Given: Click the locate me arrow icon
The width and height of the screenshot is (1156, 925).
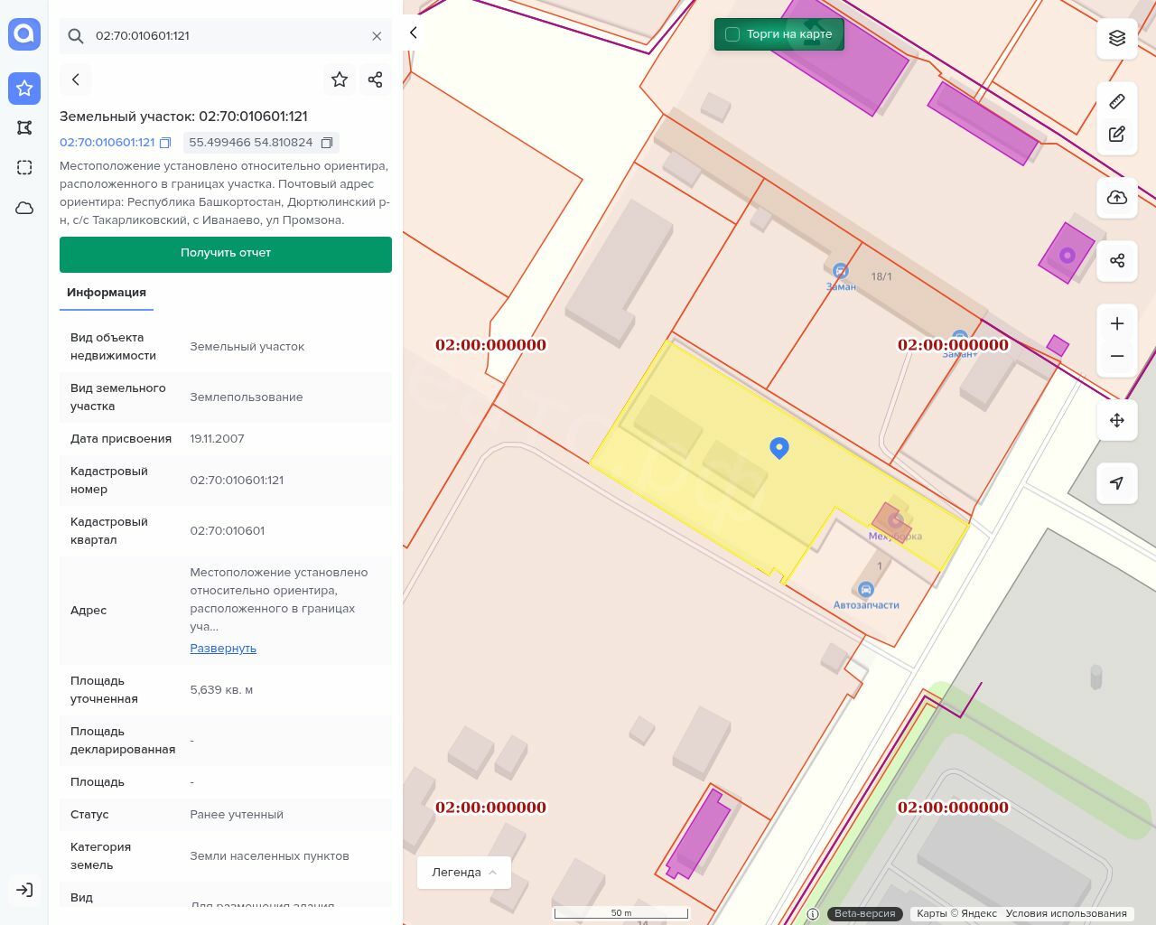Looking at the screenshot, I should (x=1117, y=483).
